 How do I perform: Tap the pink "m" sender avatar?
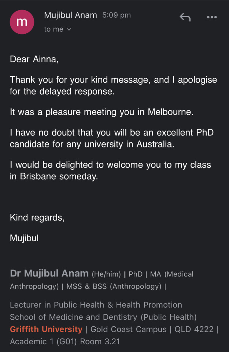coord(22,22)
